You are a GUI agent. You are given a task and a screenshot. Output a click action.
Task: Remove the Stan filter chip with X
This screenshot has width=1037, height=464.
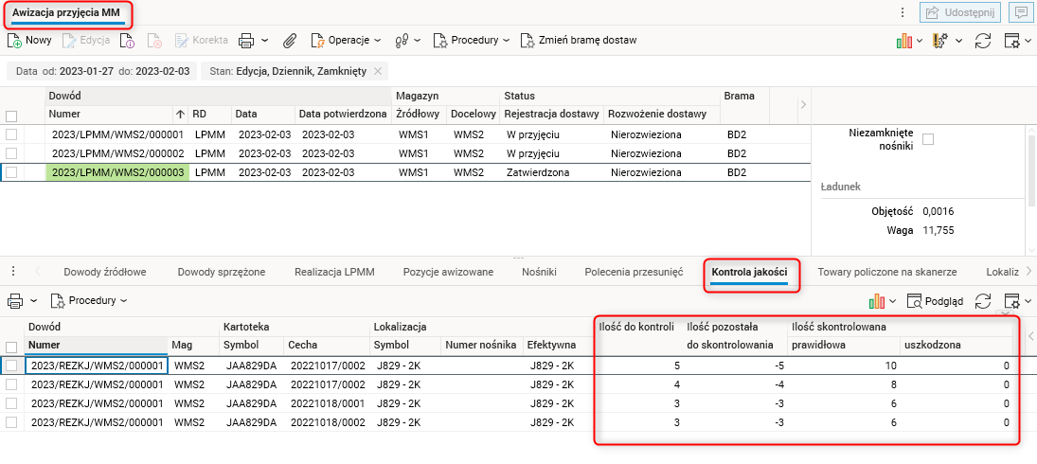pos(378,71)
